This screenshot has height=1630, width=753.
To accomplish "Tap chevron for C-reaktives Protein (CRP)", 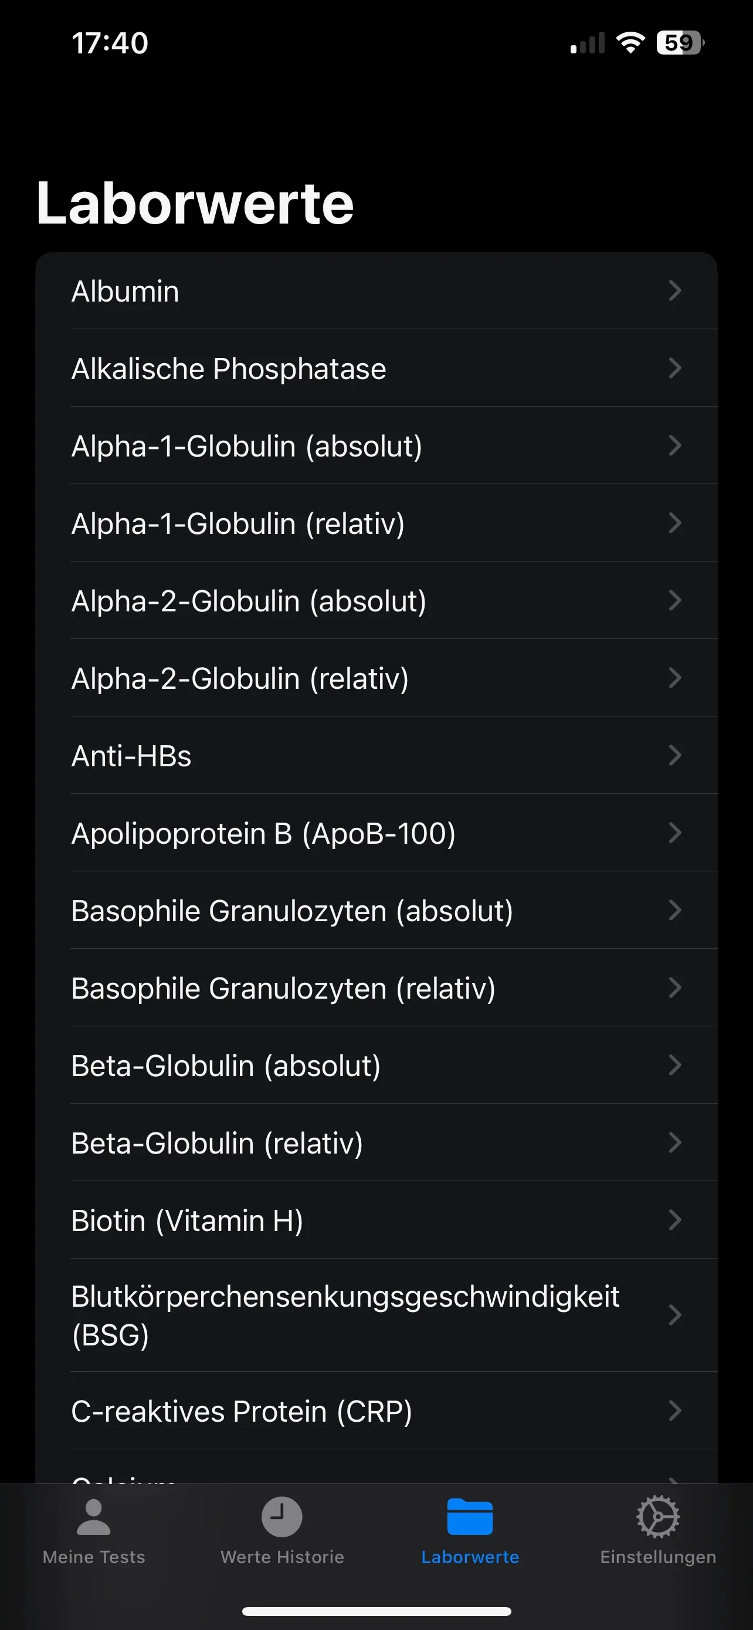I will click(675, 1410).
